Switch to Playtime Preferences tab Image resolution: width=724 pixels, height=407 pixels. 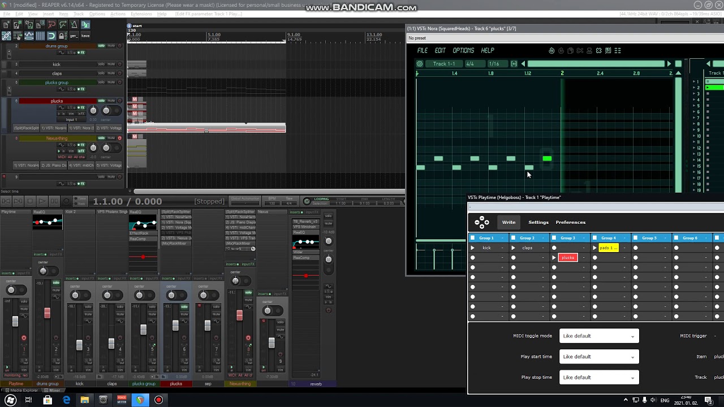pos(571,222)
